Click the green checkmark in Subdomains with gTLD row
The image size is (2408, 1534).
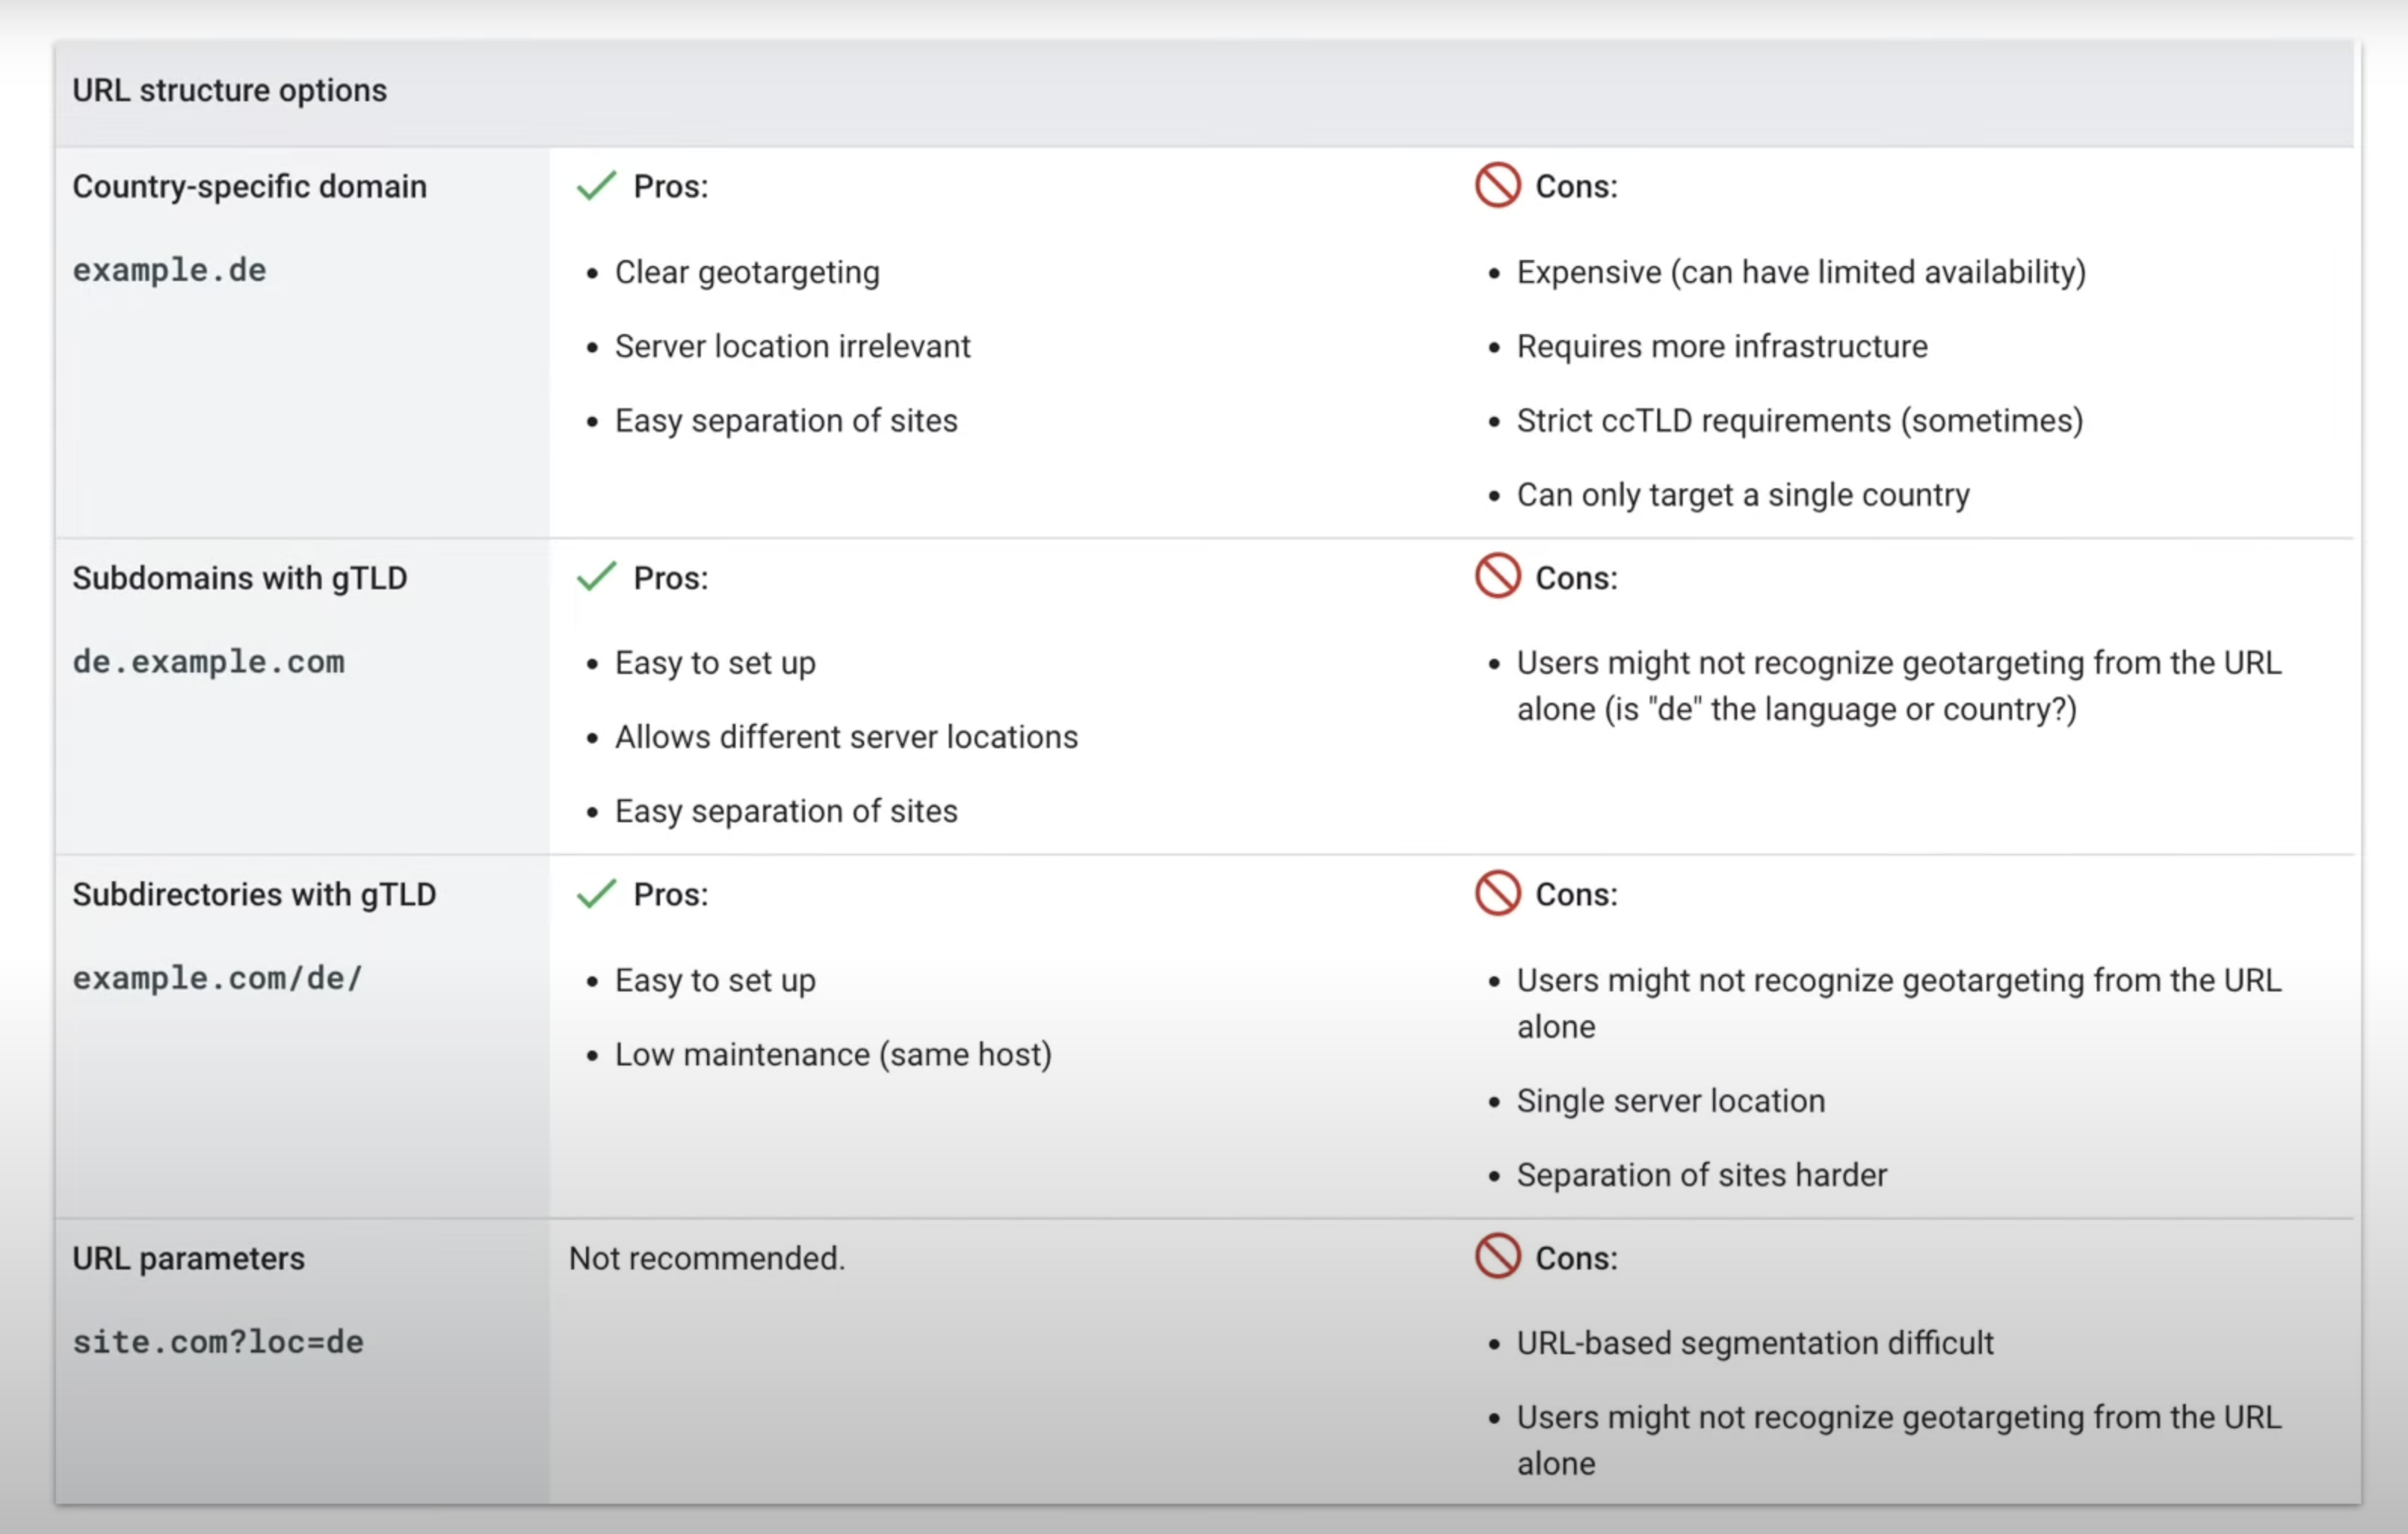coord(596,577)
